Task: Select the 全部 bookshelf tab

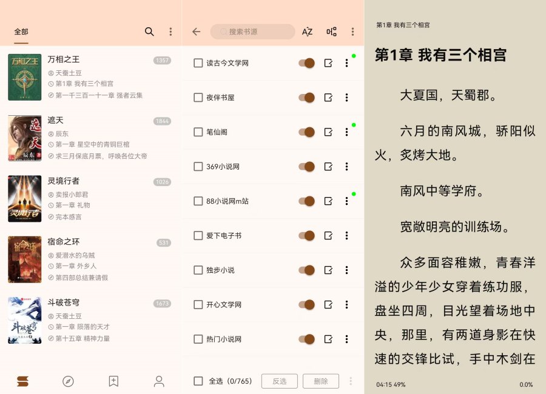Action: pyautogui.click(x=21, y=32)
